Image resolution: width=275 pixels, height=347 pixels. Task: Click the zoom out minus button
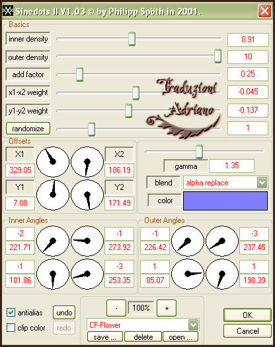click(116, 308)
